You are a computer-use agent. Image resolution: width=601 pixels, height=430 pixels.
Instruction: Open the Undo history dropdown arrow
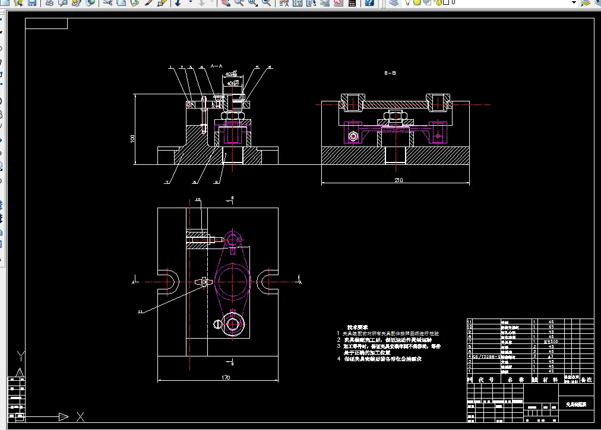191,2
